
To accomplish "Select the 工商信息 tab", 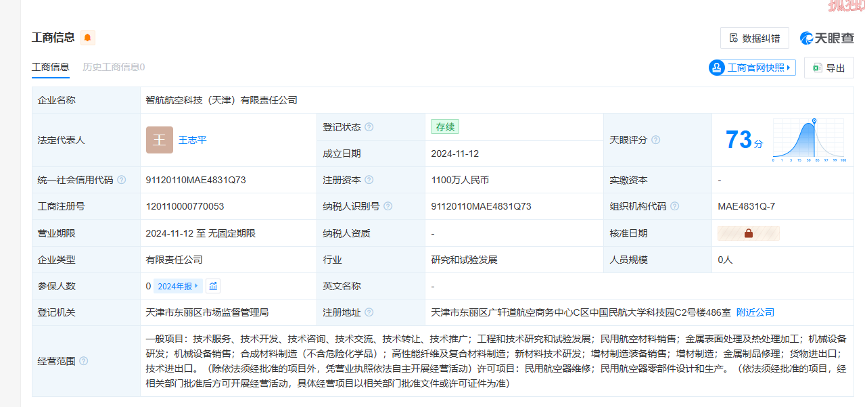I will point(50,67).
